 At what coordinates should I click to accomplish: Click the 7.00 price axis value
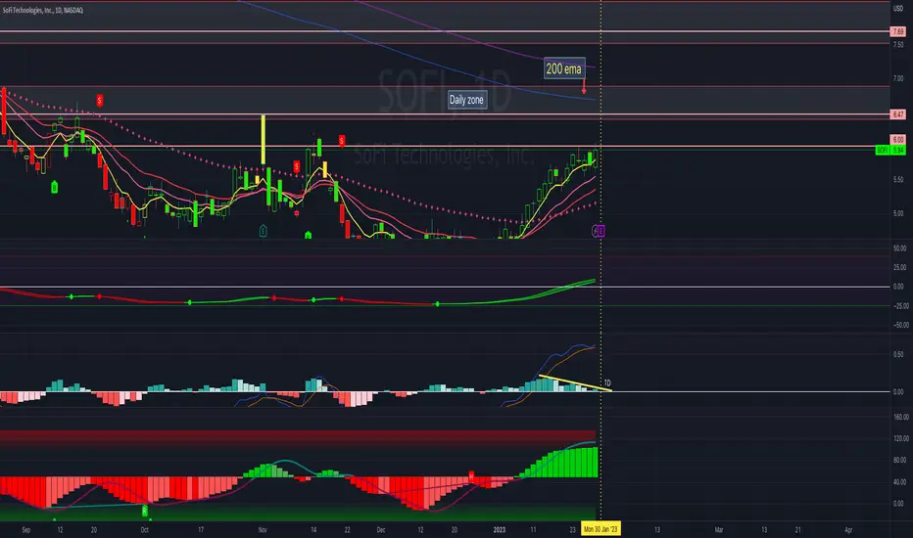click(x=898, y=78)
